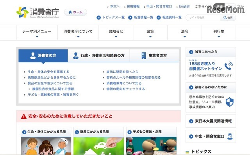Open 悪質商法などから身を守るために link
Screen dimensions: 250x155
click(52, 77)
